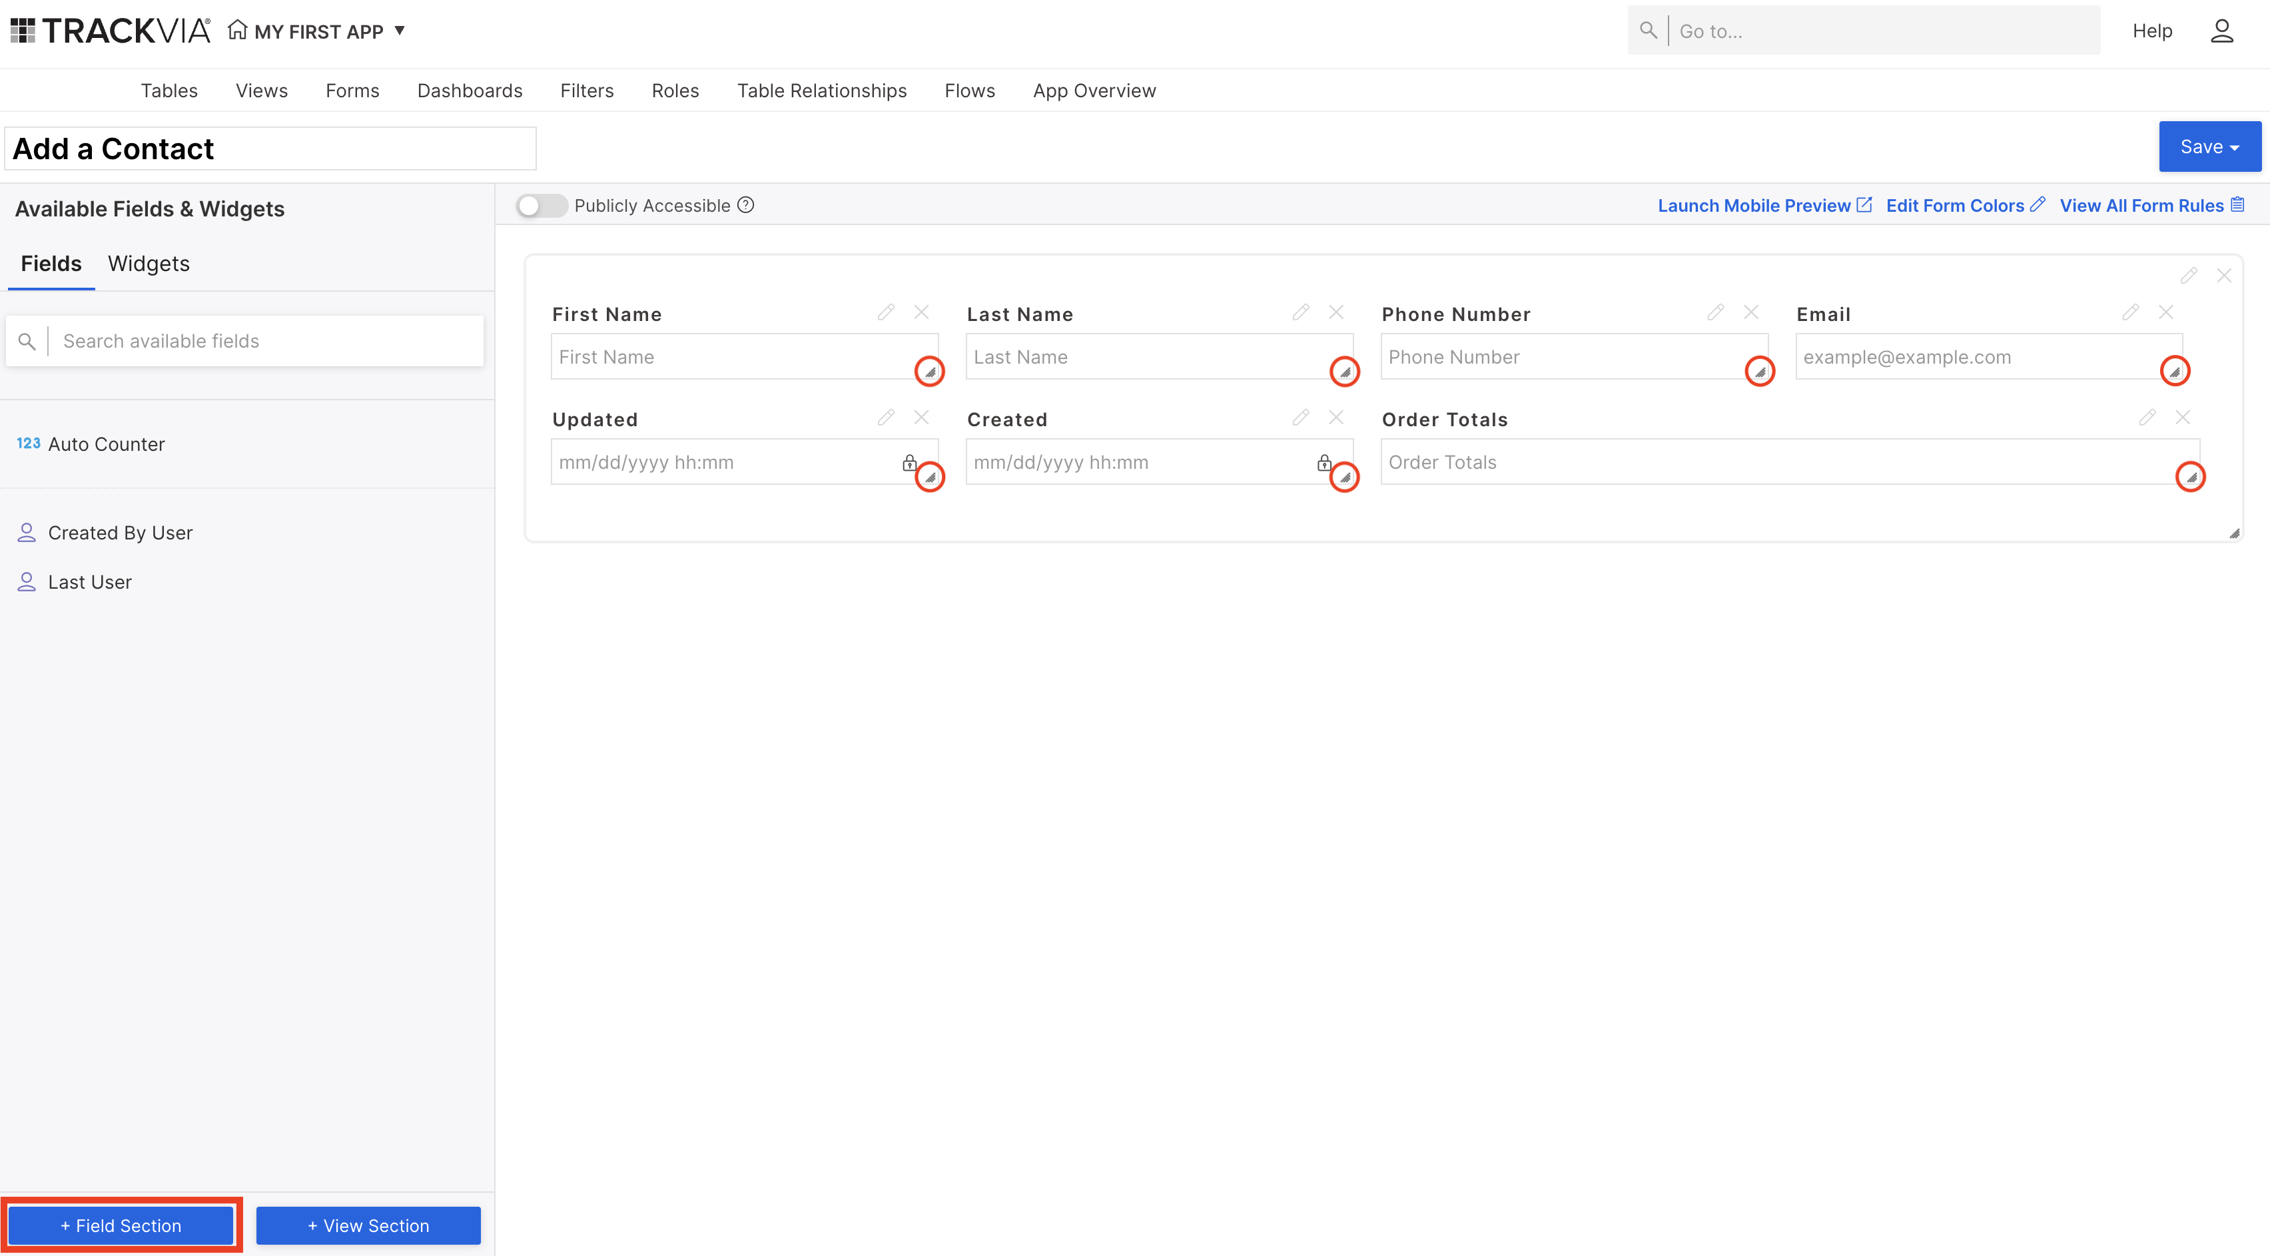The height and width of the screenshot is (1256, 2270).
Task: Switch to the Fields tab
Action: 51,263
